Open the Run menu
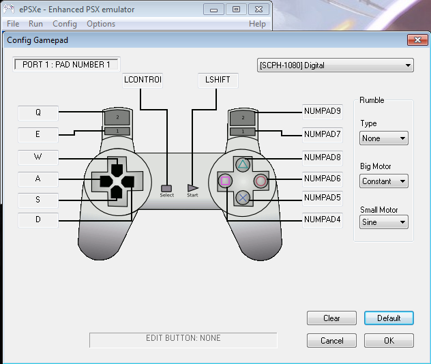Image resolution: width=431 pixels, height=364 pixels. [35, 24]
